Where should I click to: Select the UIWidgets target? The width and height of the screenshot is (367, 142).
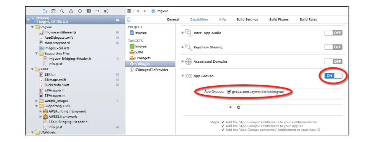(x=140, y=58)
